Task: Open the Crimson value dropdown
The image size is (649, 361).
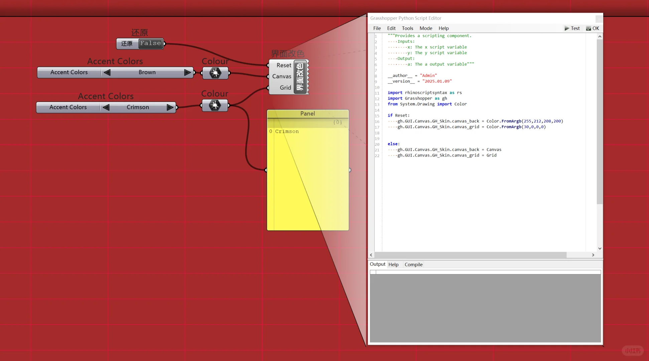Action: 138,107
